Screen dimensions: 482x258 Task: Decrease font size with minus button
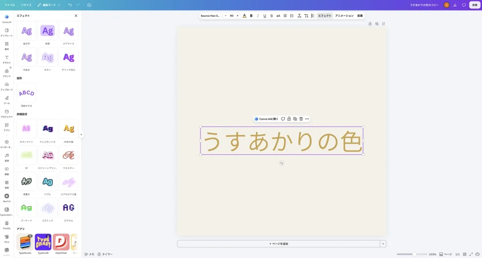pyautogui.click(x=225, y=16)
